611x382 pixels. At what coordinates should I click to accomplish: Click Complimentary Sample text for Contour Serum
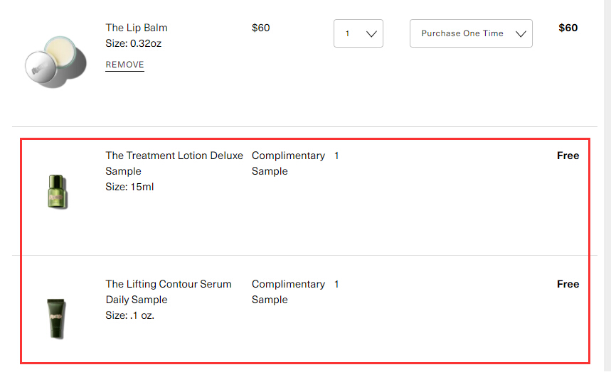288,292
